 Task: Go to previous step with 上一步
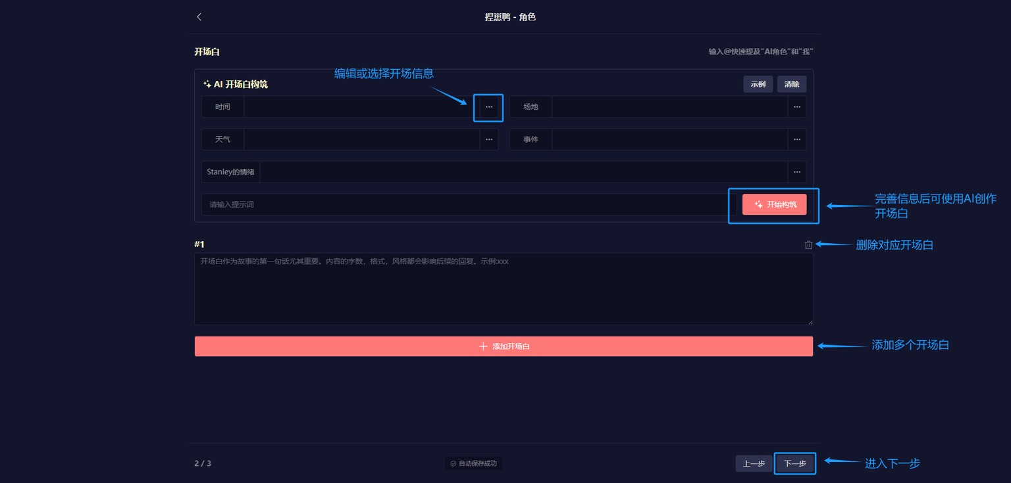pos(754,463)
